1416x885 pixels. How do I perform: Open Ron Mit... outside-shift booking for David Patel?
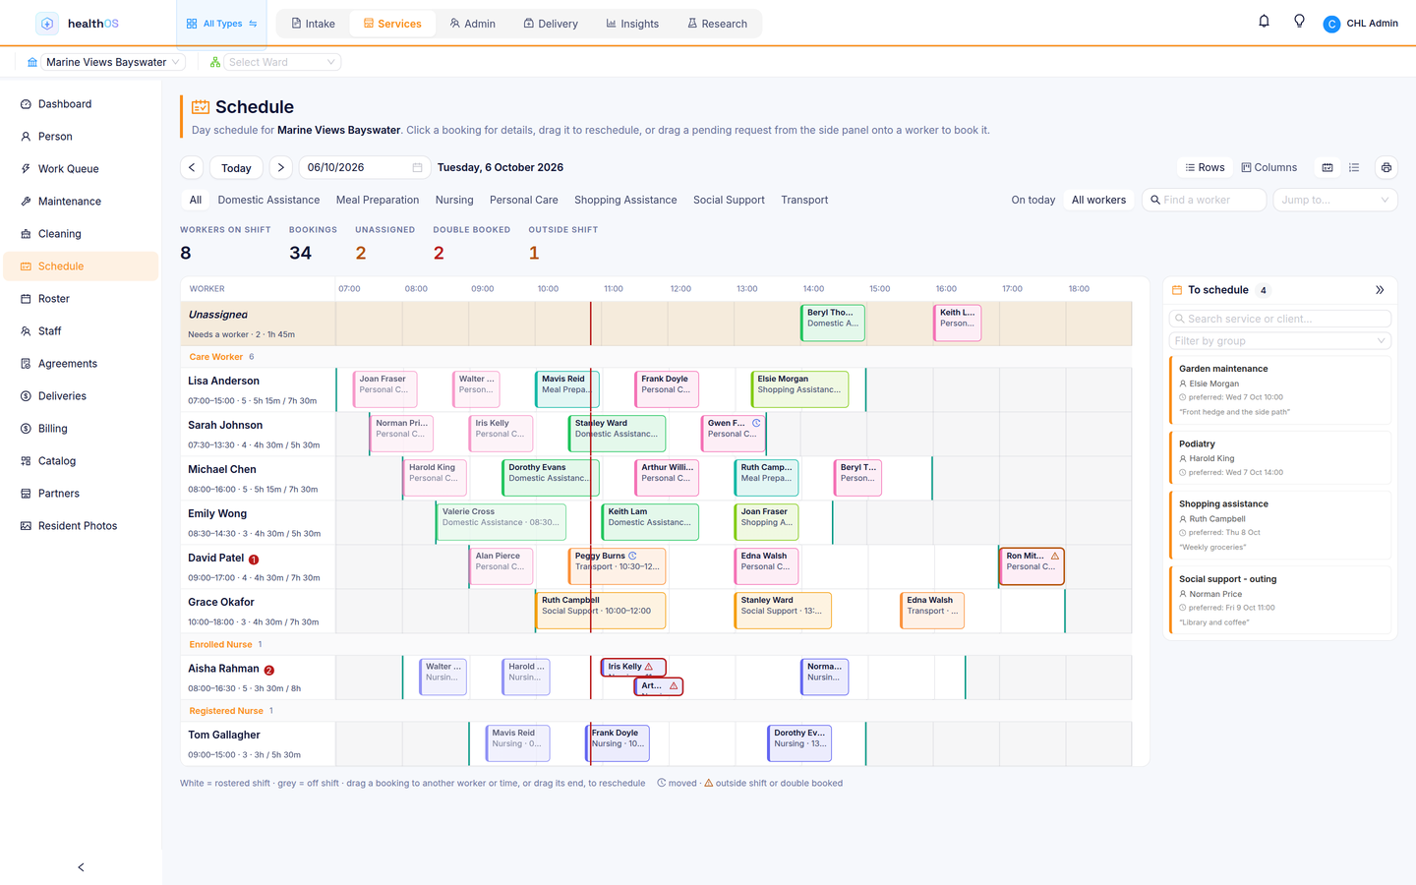1032,566
